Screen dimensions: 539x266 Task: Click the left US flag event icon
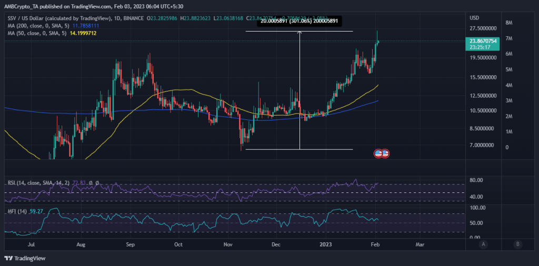(378, 153)
